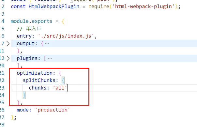Click the folded ellipsis after plugins: [
197x127 pixels.
pos(50,58)
